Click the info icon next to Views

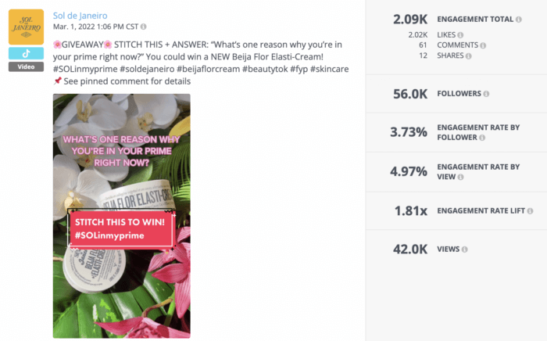(x=464, y=249)
